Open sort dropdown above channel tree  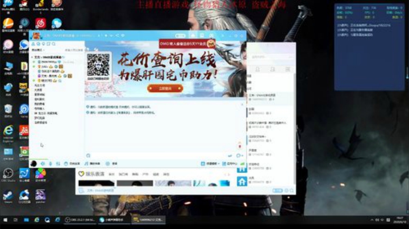[38, 50]
